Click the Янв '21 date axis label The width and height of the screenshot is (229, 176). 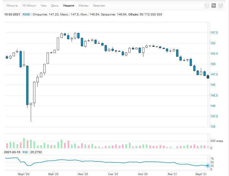[x=172, y=174]
